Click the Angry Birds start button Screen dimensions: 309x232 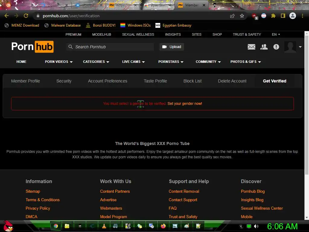click(8, 226)
